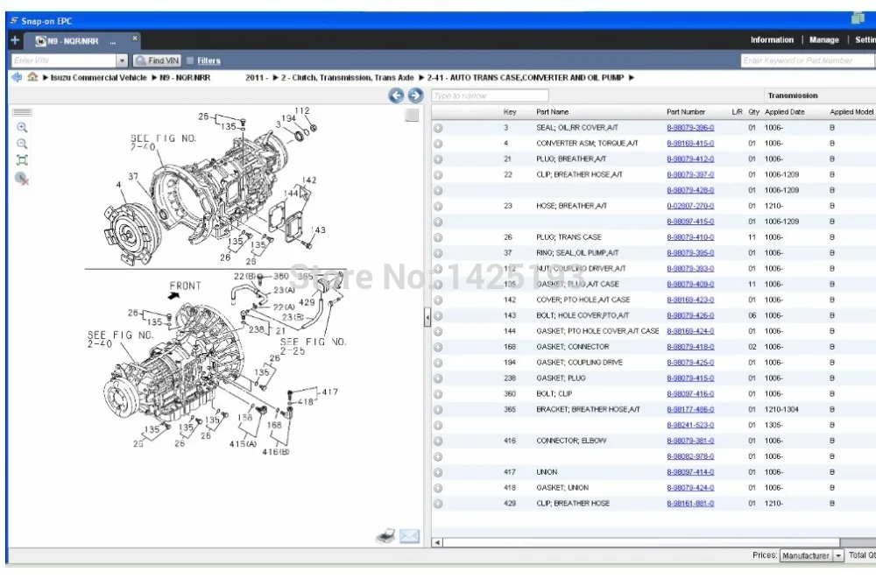
Task: Click the Find VIN button
Action: [x=158, y=60]
